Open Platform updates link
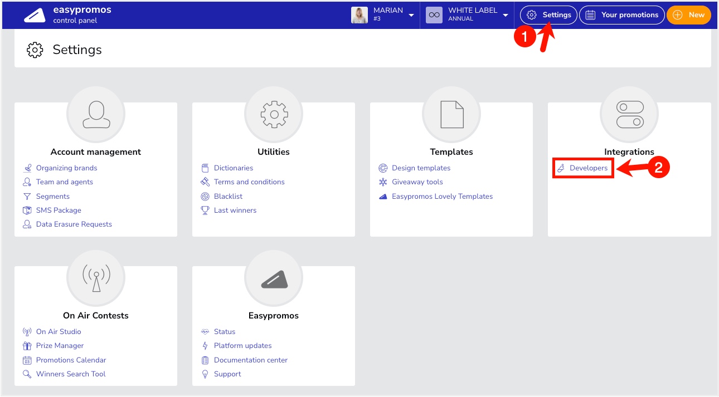This screenshot has width=719, height=397. pyautogui.click(x=243, y=346)
